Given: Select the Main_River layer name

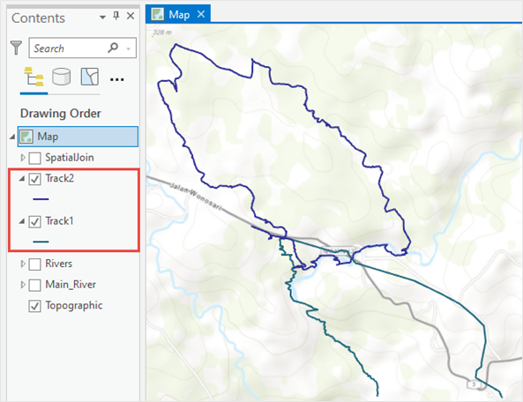Looking at the screenshot, I should tap(71, 285).
